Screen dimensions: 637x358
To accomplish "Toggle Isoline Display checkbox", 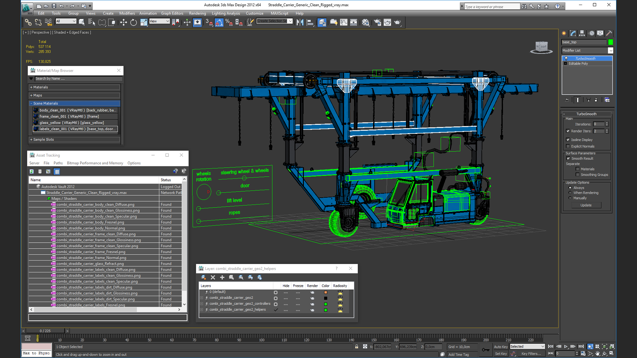I will (x=568, y=140).
